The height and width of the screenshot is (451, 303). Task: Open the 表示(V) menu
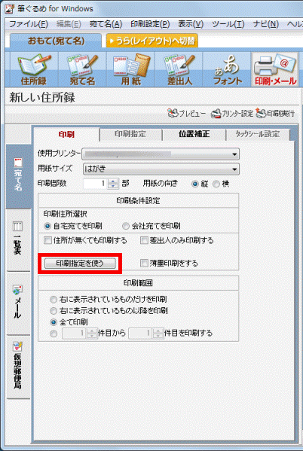coord(191,24)
